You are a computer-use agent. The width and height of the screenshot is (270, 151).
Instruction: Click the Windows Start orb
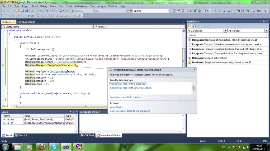pos(5,147)
